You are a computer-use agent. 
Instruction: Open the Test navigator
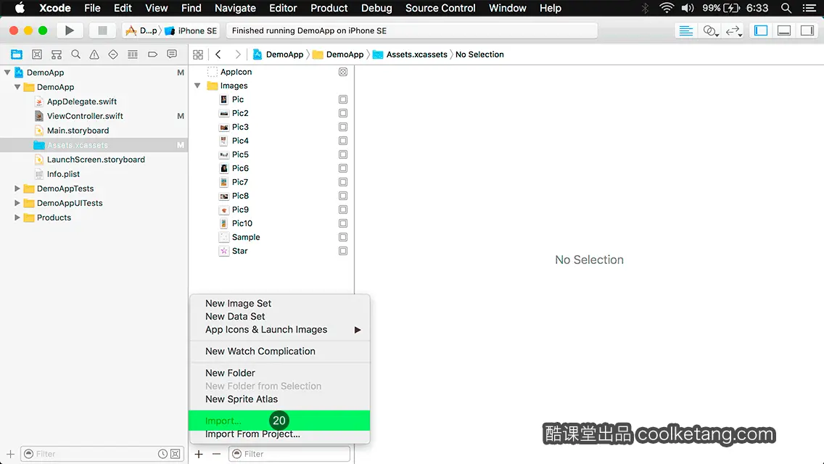pos(113,54)
